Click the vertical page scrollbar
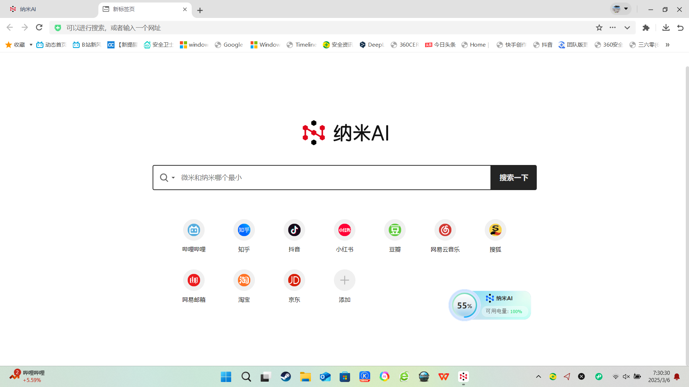Screen dimensions: 689x387 pos(686,215)
